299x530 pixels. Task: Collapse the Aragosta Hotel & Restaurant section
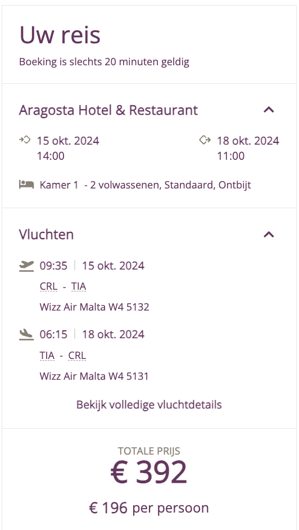click(269, 110)
